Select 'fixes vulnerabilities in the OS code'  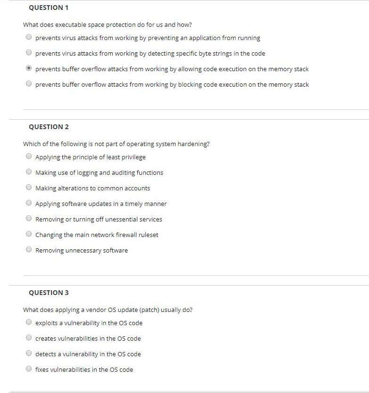pyautogui.click(x=29, y=368)
